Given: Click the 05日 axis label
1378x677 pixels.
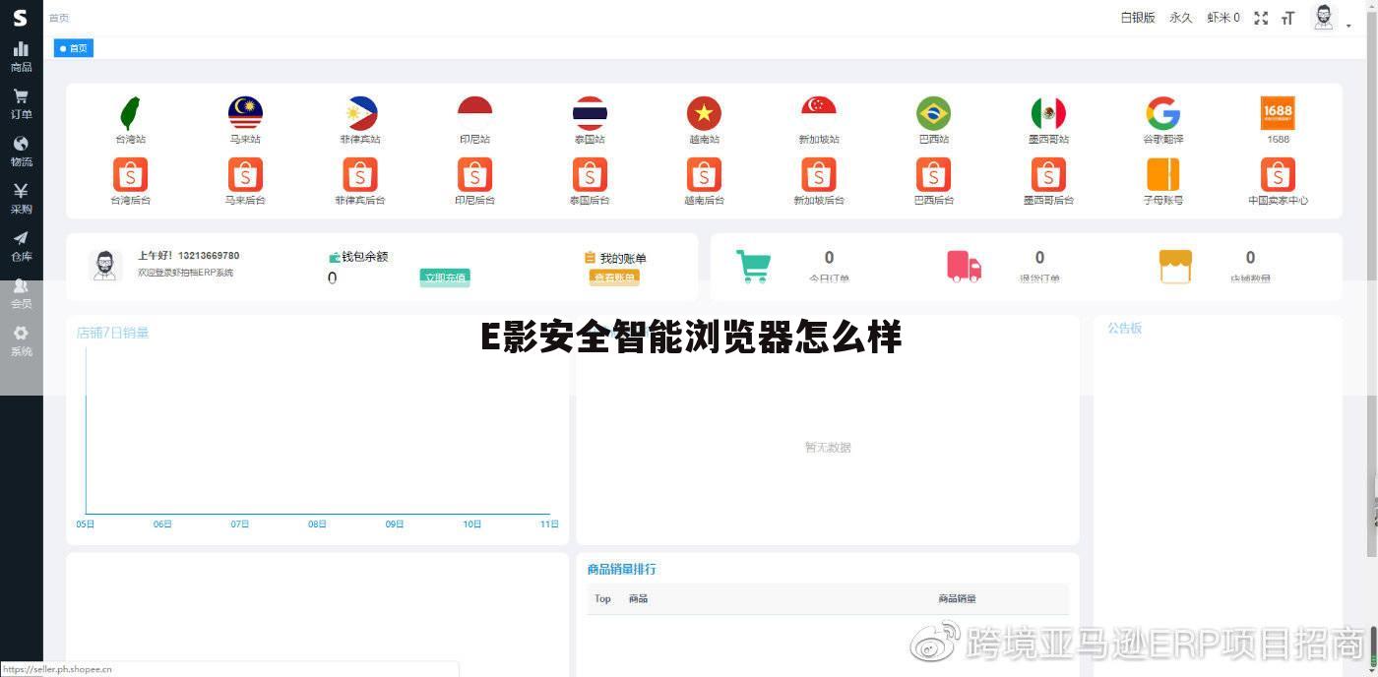Looking at the screenshot, I should click(x=86, y=524).
